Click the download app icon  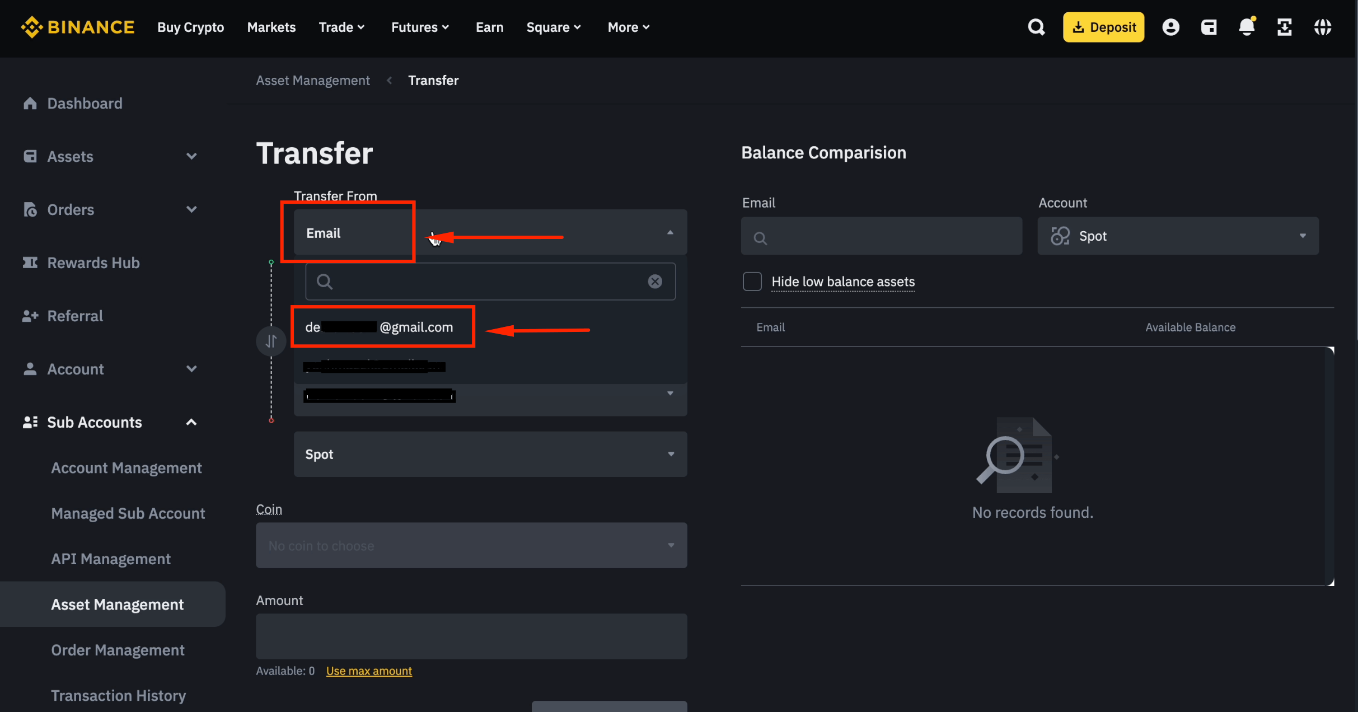(1284, 27)
